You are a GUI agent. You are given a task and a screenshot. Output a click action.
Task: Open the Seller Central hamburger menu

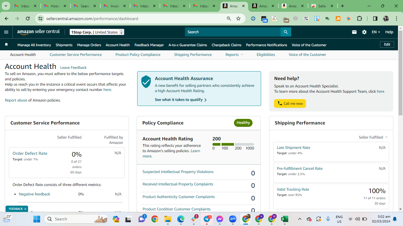pos(6,32)
